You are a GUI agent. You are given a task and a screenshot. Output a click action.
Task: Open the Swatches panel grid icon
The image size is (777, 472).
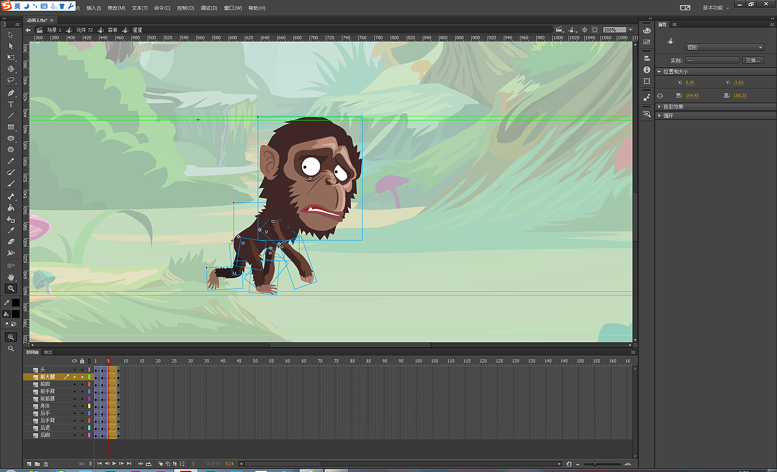tap(646, 42)
